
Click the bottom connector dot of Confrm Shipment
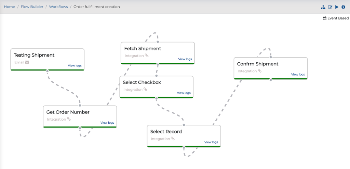(x=271, y=80)
